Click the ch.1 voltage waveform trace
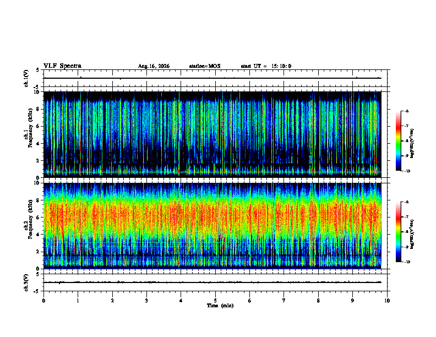Viewport: 436px width, 337px height. (212, 78)
